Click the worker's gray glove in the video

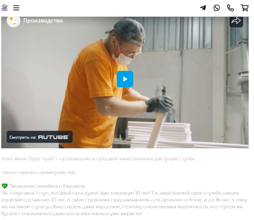tap(159, 104)
